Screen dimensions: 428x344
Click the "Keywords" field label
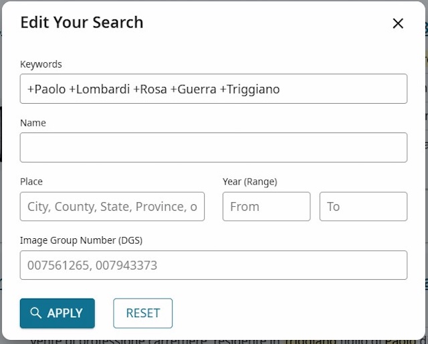click(x=41, y=64)
